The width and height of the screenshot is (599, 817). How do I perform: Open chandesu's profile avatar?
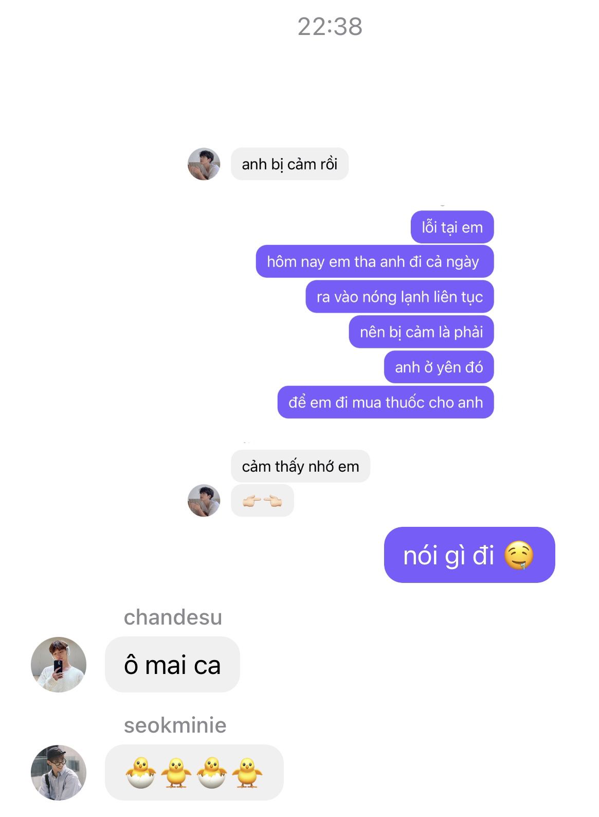(59, 664)
